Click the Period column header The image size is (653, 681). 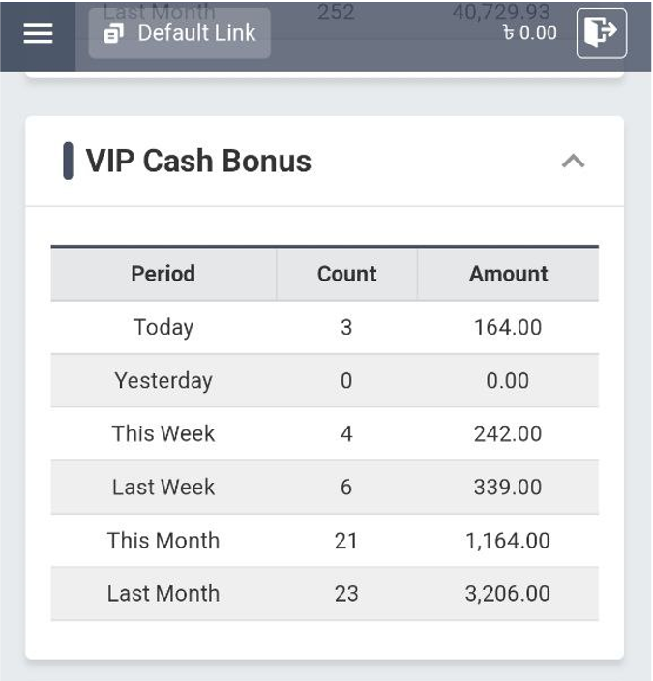tap(163, 274)
